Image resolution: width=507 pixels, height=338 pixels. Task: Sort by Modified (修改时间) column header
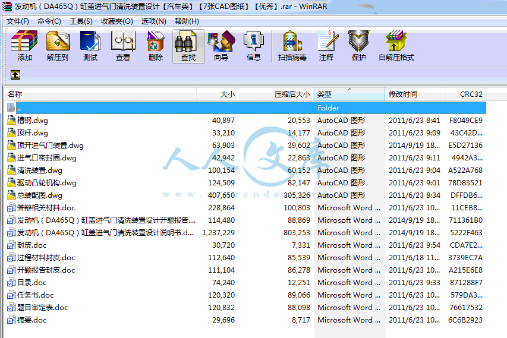414,94
